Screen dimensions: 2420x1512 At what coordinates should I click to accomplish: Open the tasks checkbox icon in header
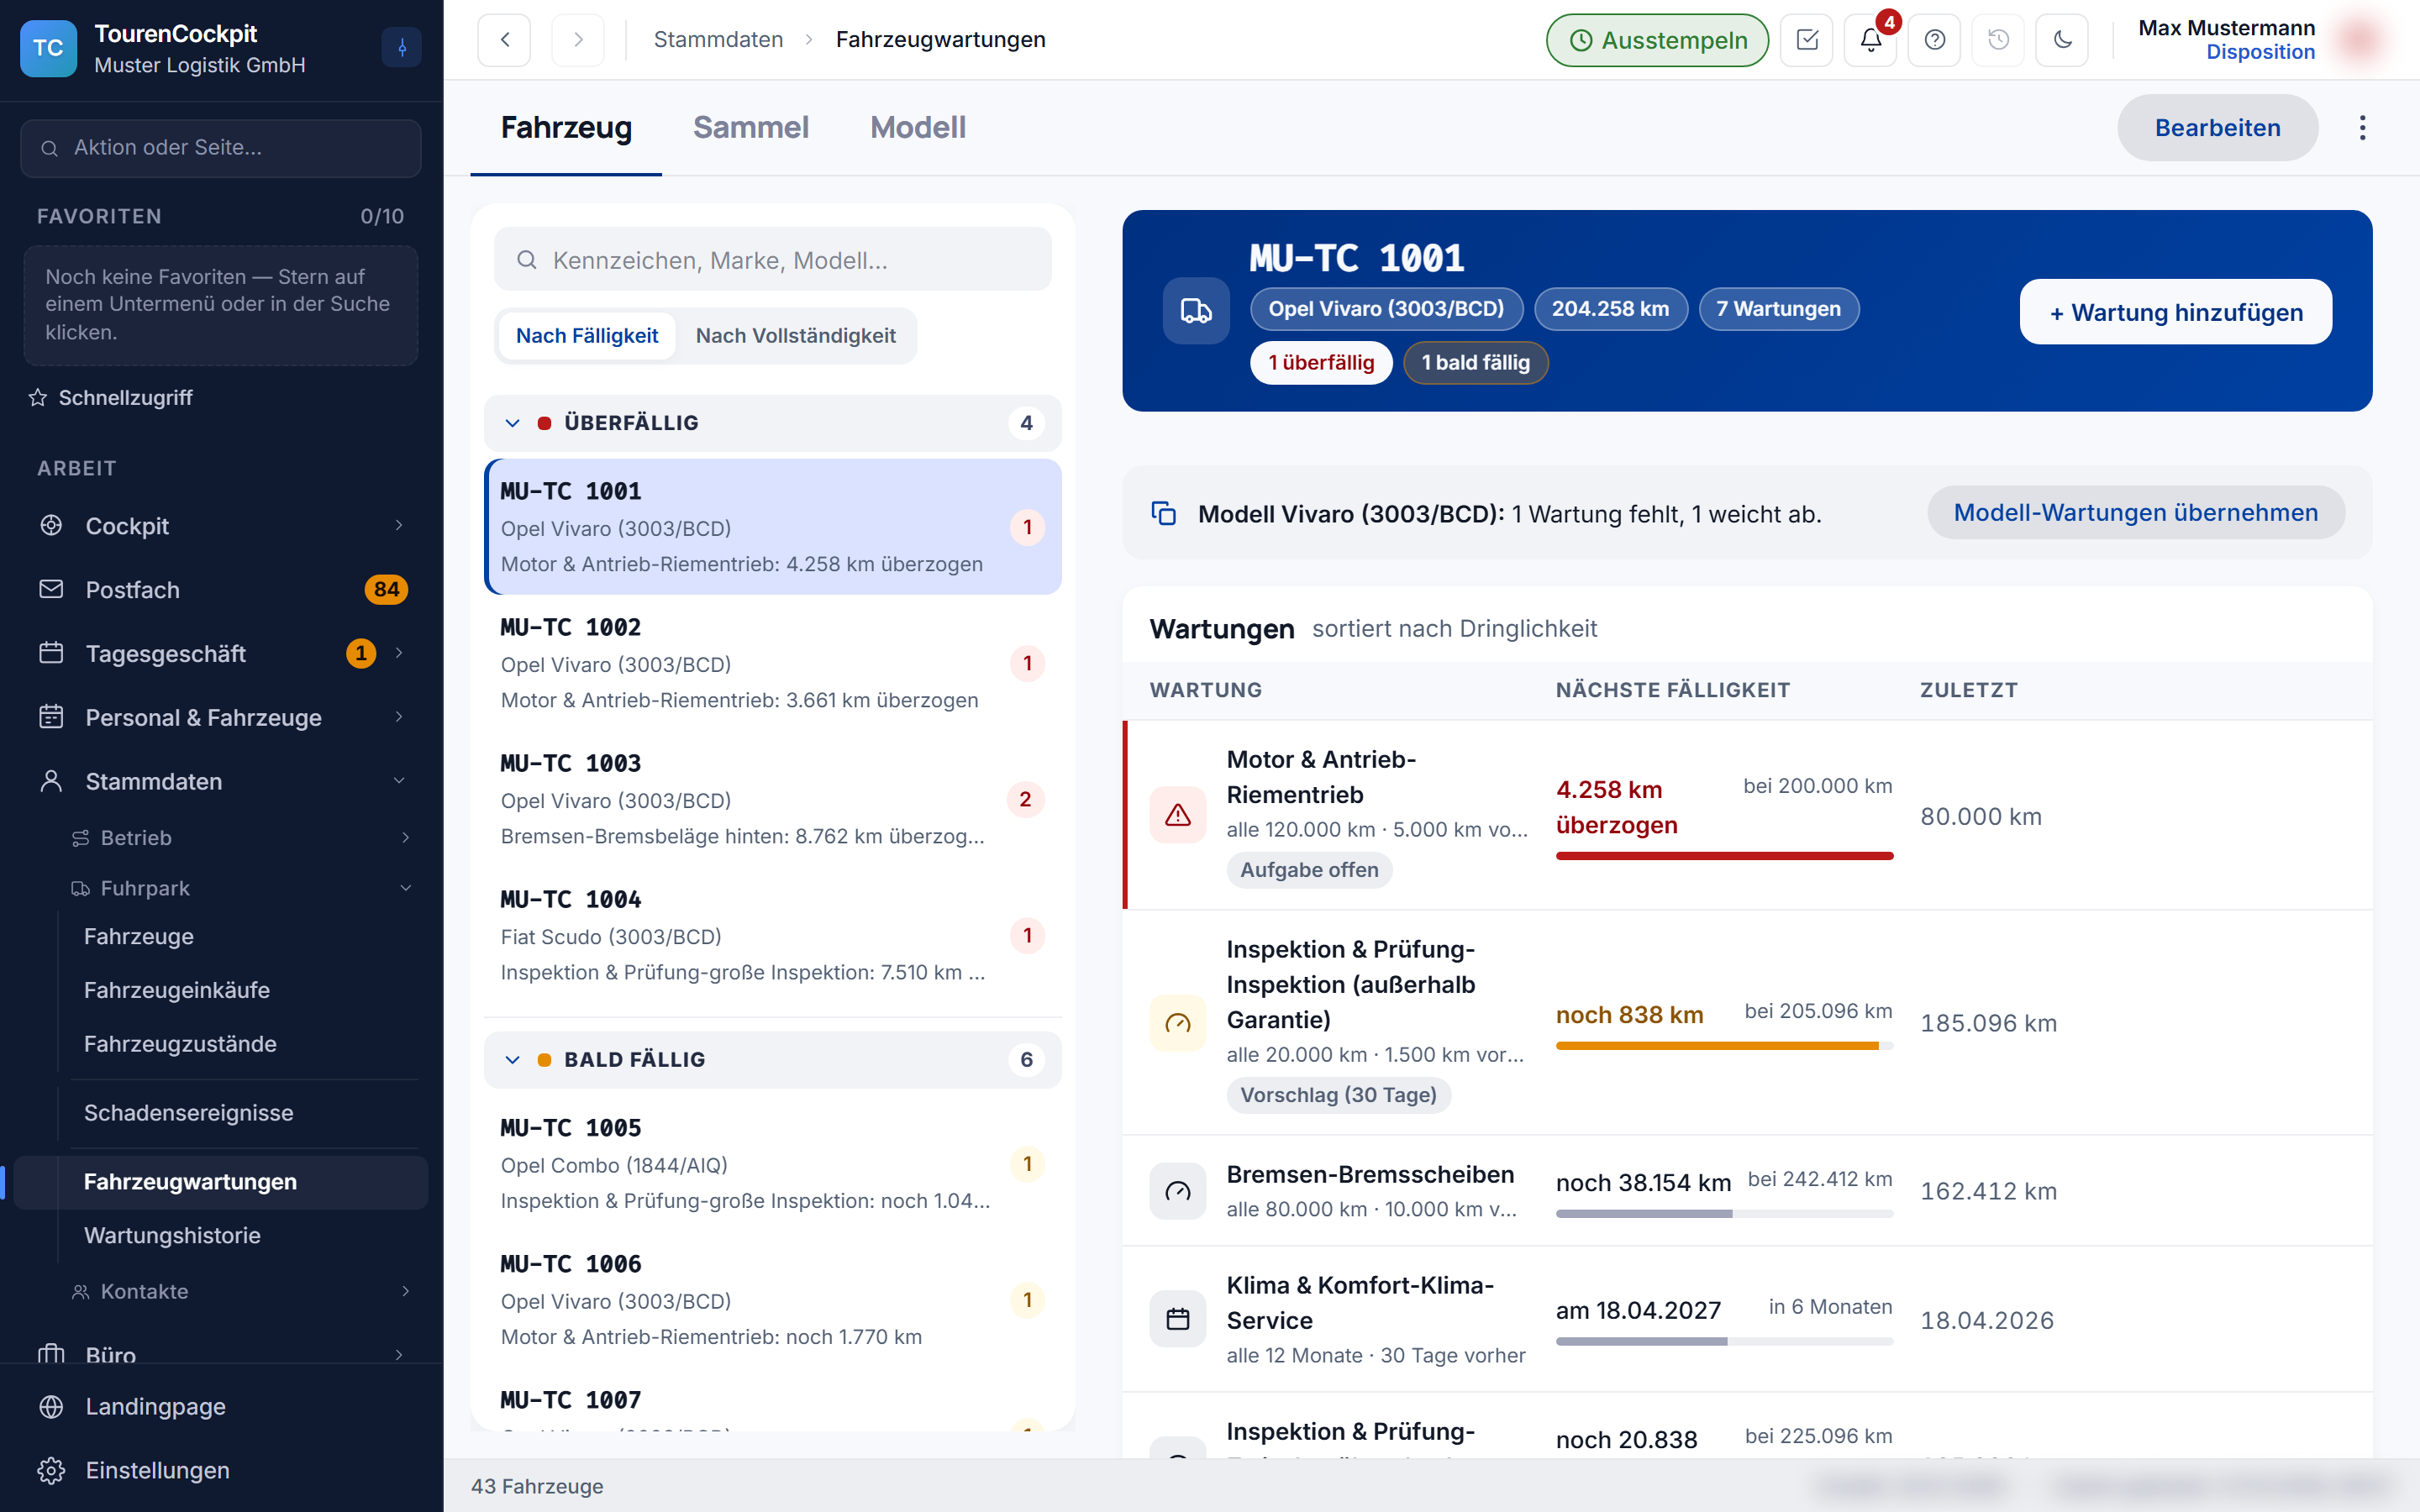click(x=1807, y=40)
